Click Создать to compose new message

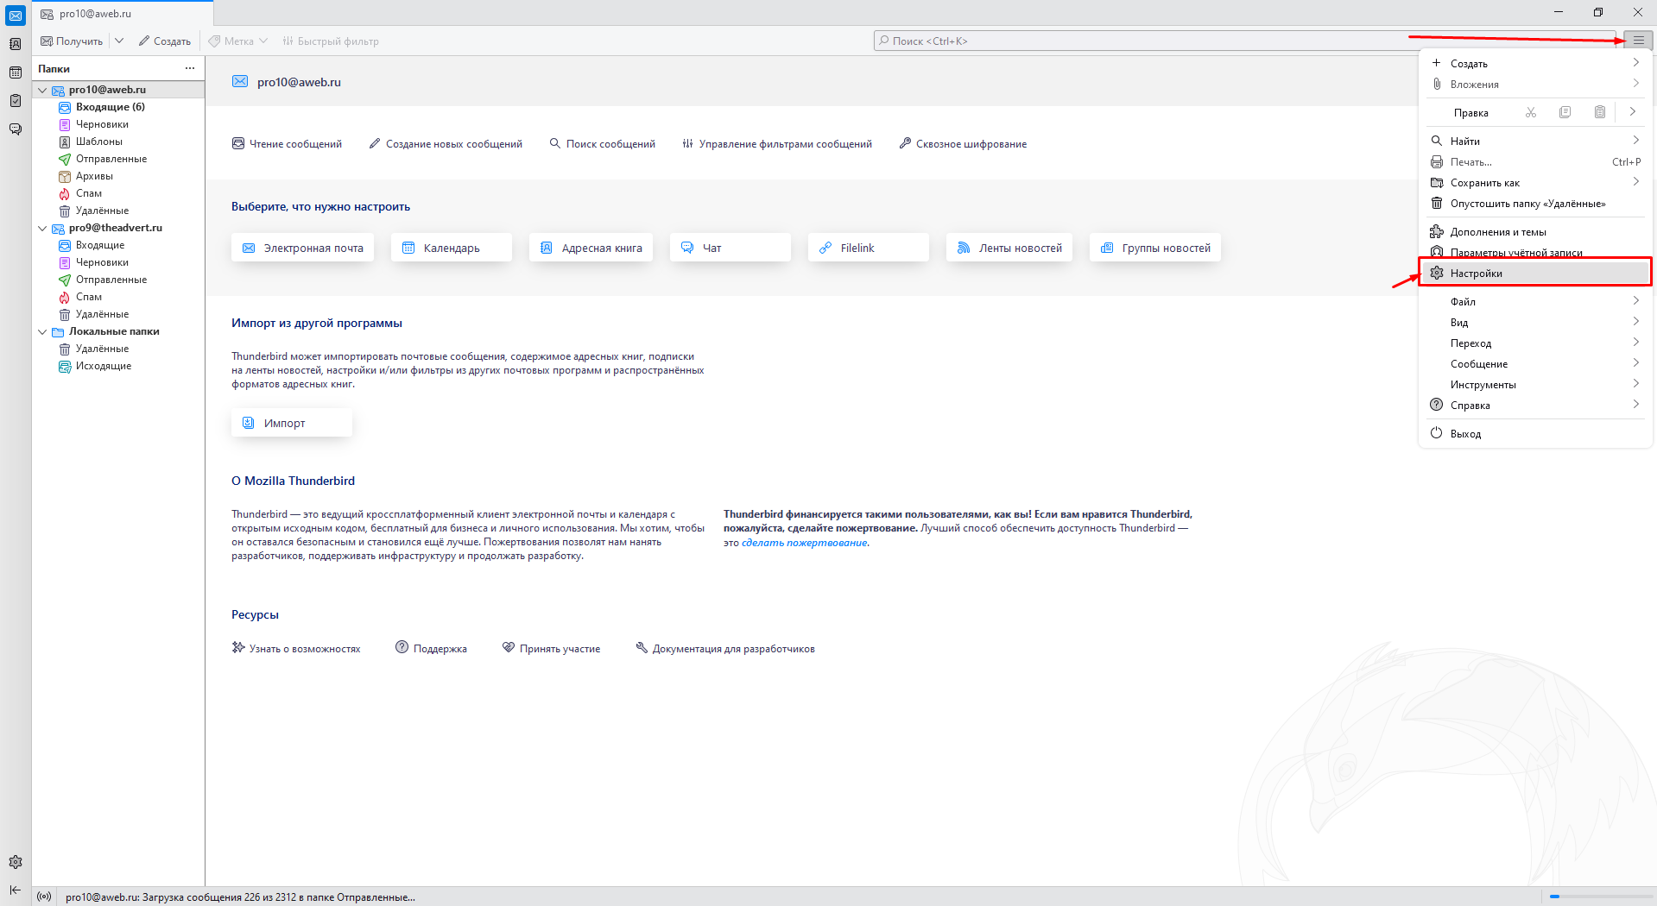pyautogui.click(x=165, y=41)
